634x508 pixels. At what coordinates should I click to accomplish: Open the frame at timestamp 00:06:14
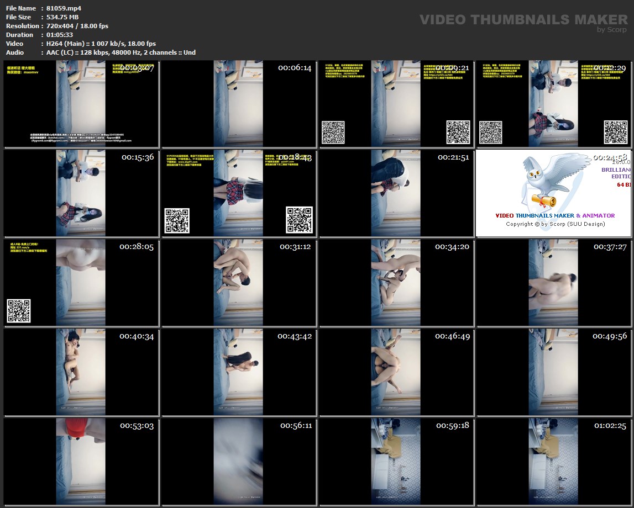pyautogui.click(x=239, y=104)
